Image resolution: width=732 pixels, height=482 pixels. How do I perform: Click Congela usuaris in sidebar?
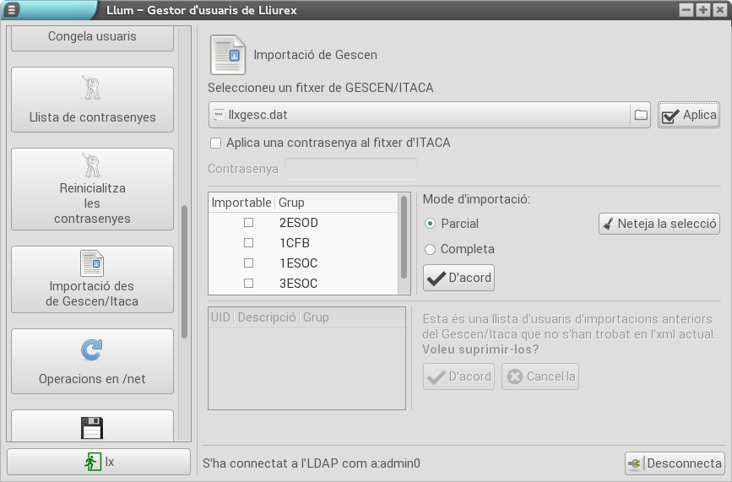(92, 37)
